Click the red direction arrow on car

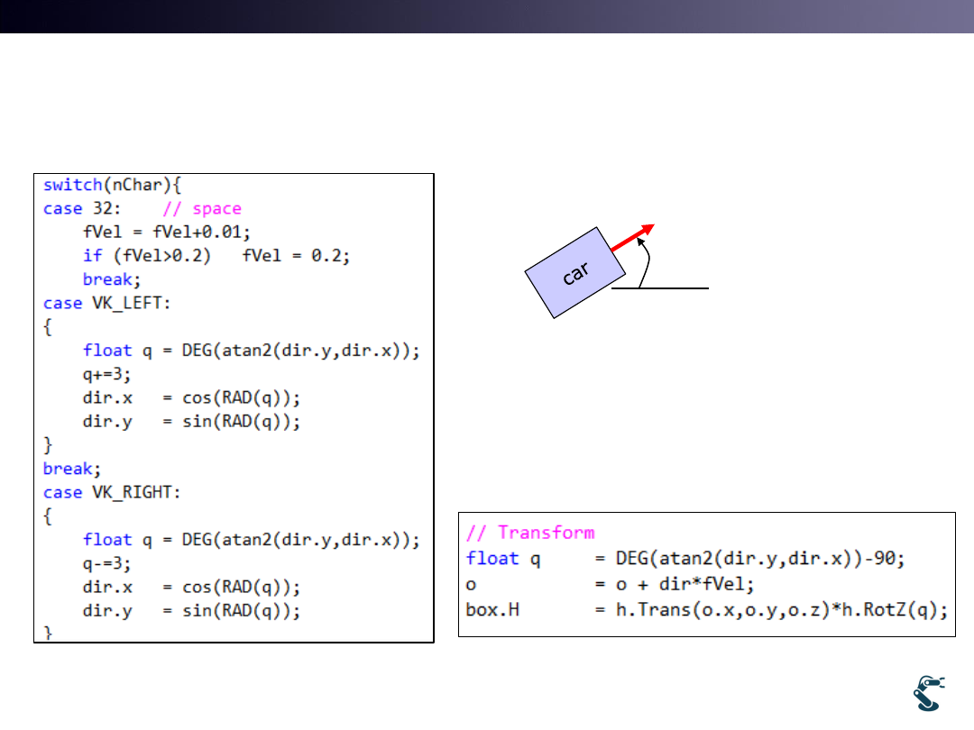(631, 238)
